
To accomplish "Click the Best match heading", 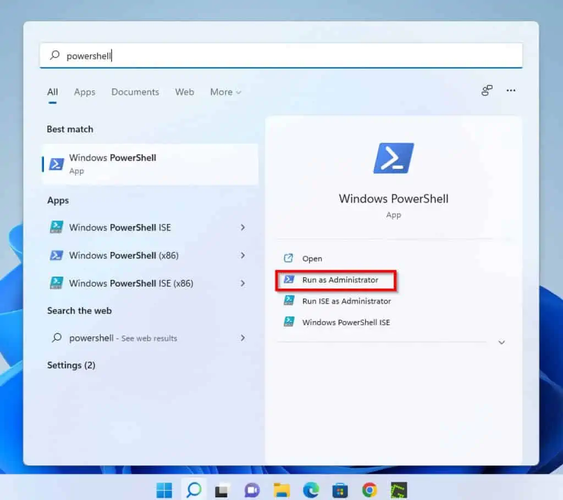I will click(x=70, y=129).
